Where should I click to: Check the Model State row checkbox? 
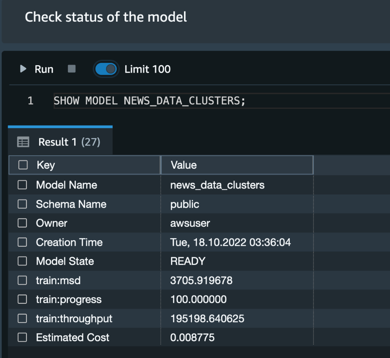(22, 261)
